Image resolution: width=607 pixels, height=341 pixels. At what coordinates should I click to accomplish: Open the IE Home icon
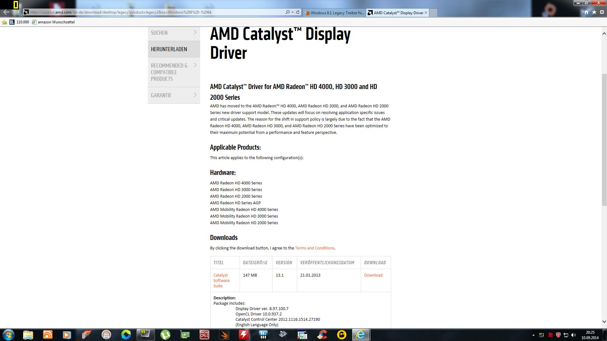click(586, 12)
